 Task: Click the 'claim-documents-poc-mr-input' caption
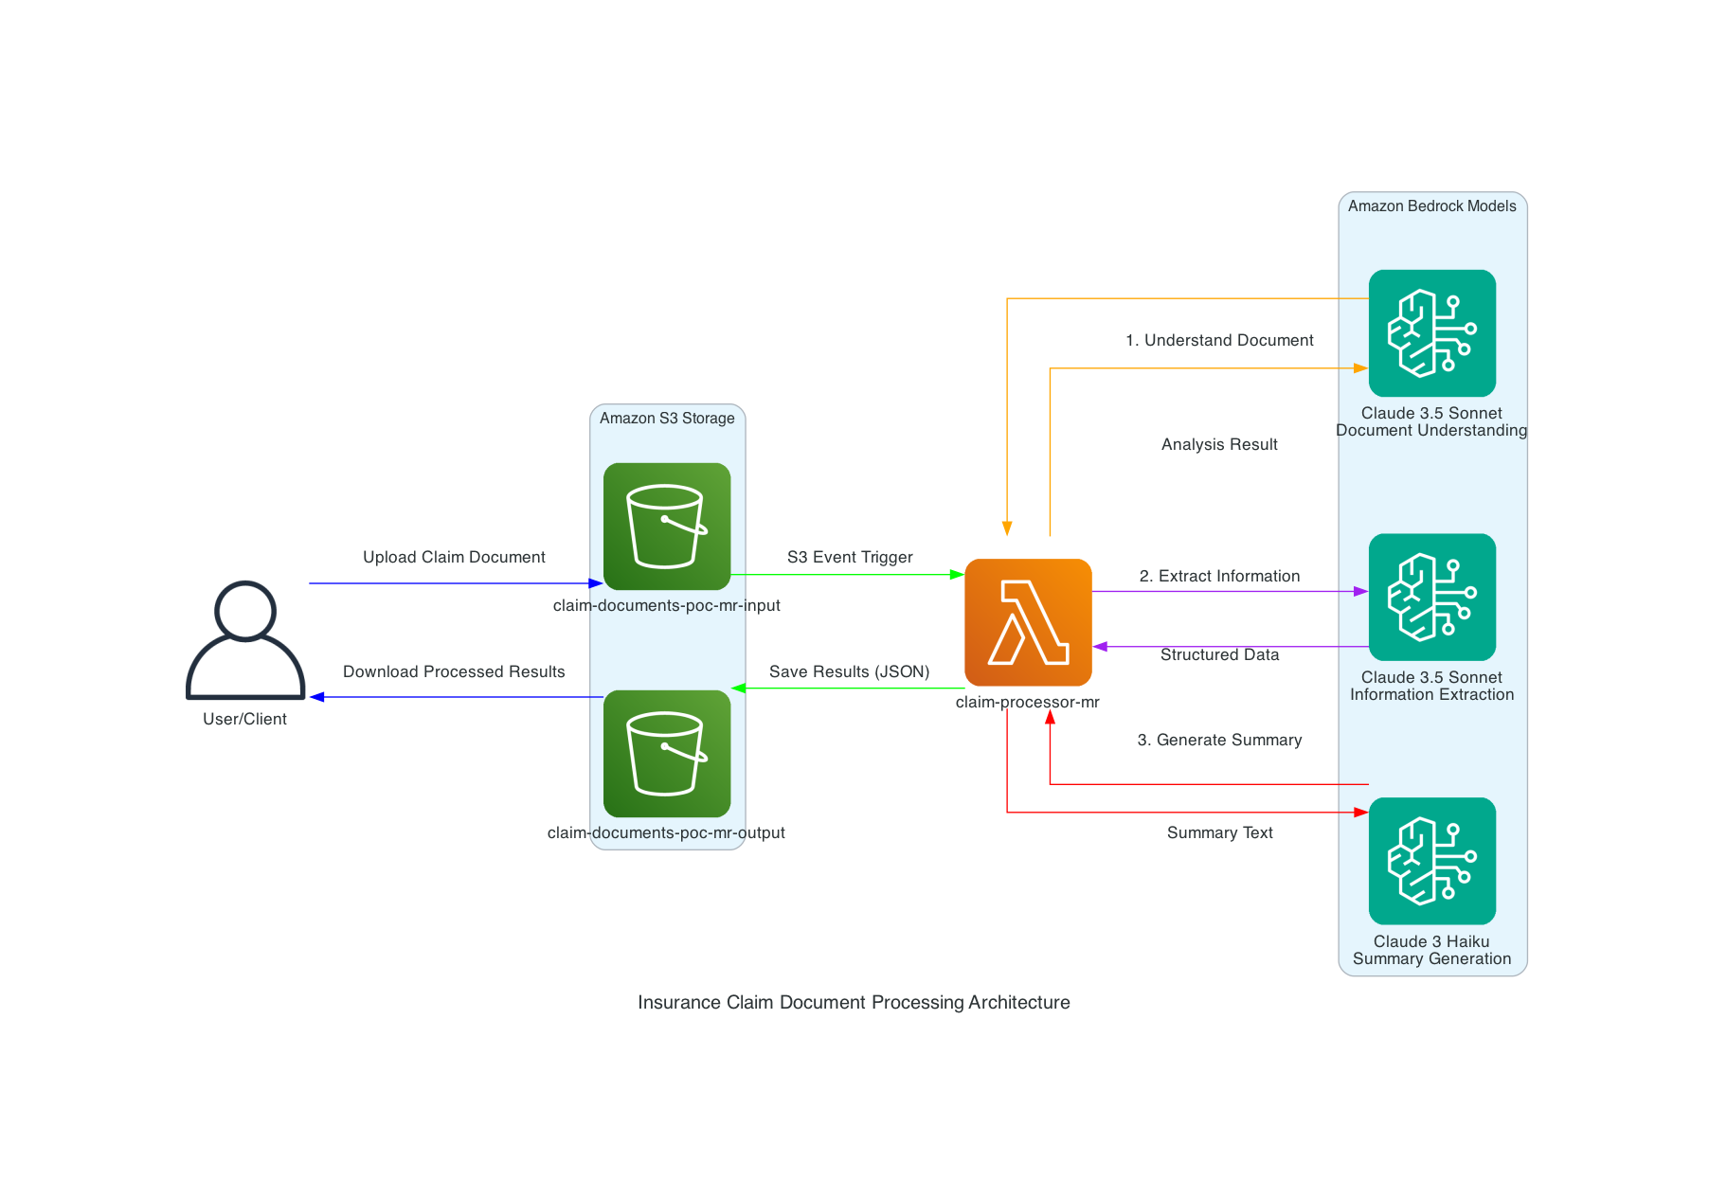(x=667, y=605)
